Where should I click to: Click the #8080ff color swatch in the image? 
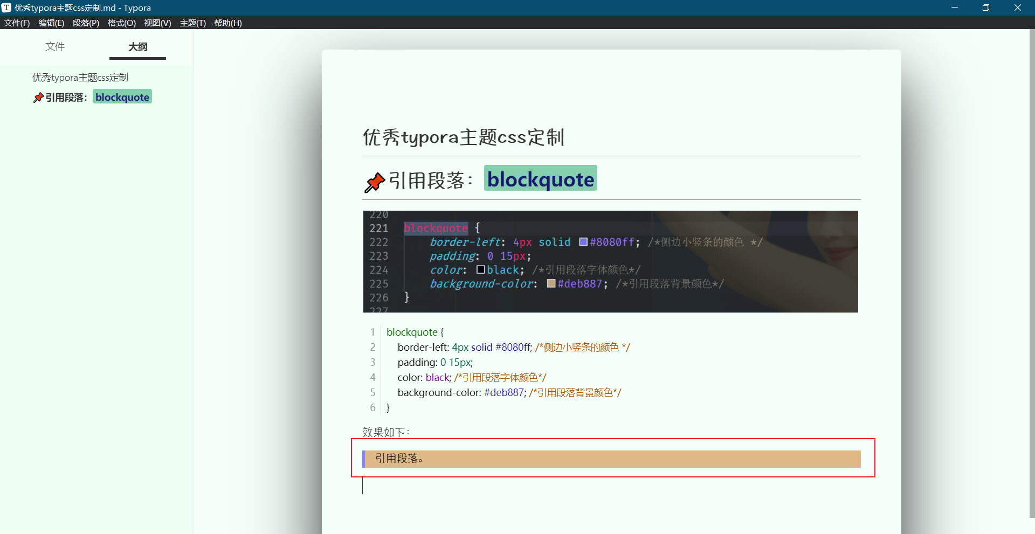(x=583, y=242)
